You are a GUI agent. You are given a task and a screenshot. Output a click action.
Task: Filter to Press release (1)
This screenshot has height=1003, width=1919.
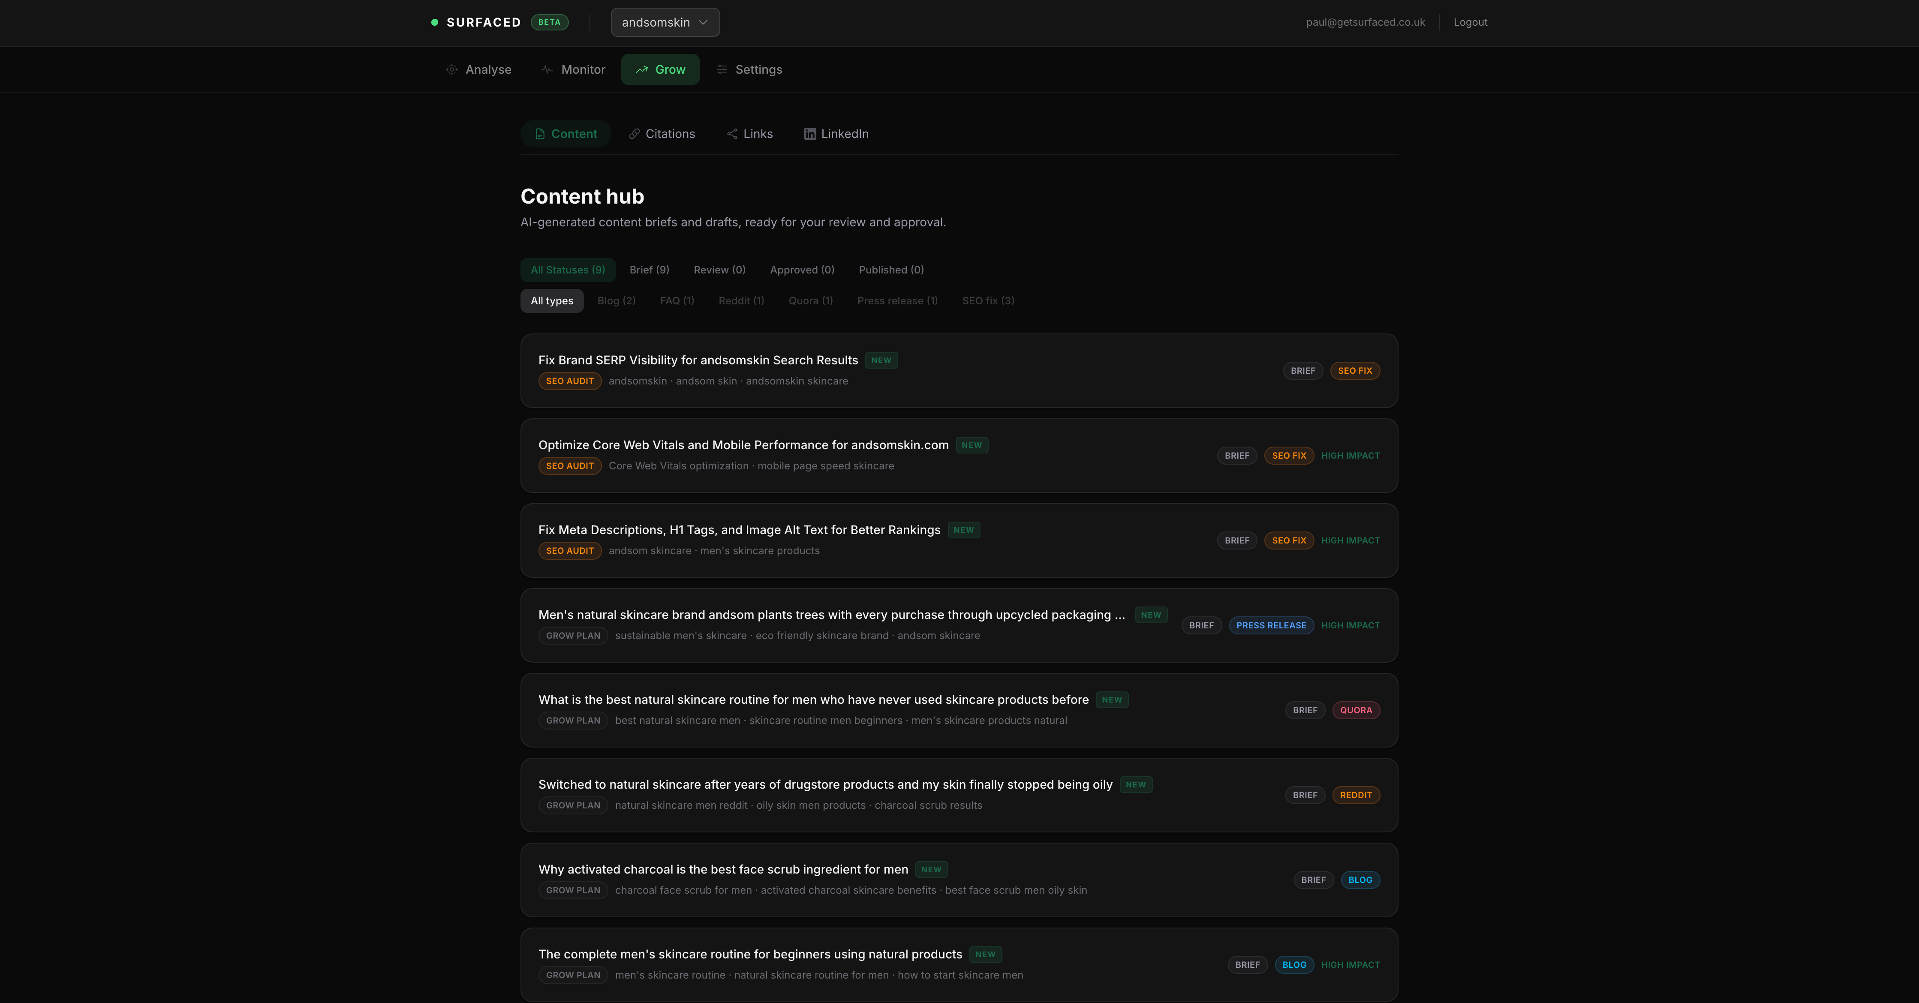click(x=897, y=301)
